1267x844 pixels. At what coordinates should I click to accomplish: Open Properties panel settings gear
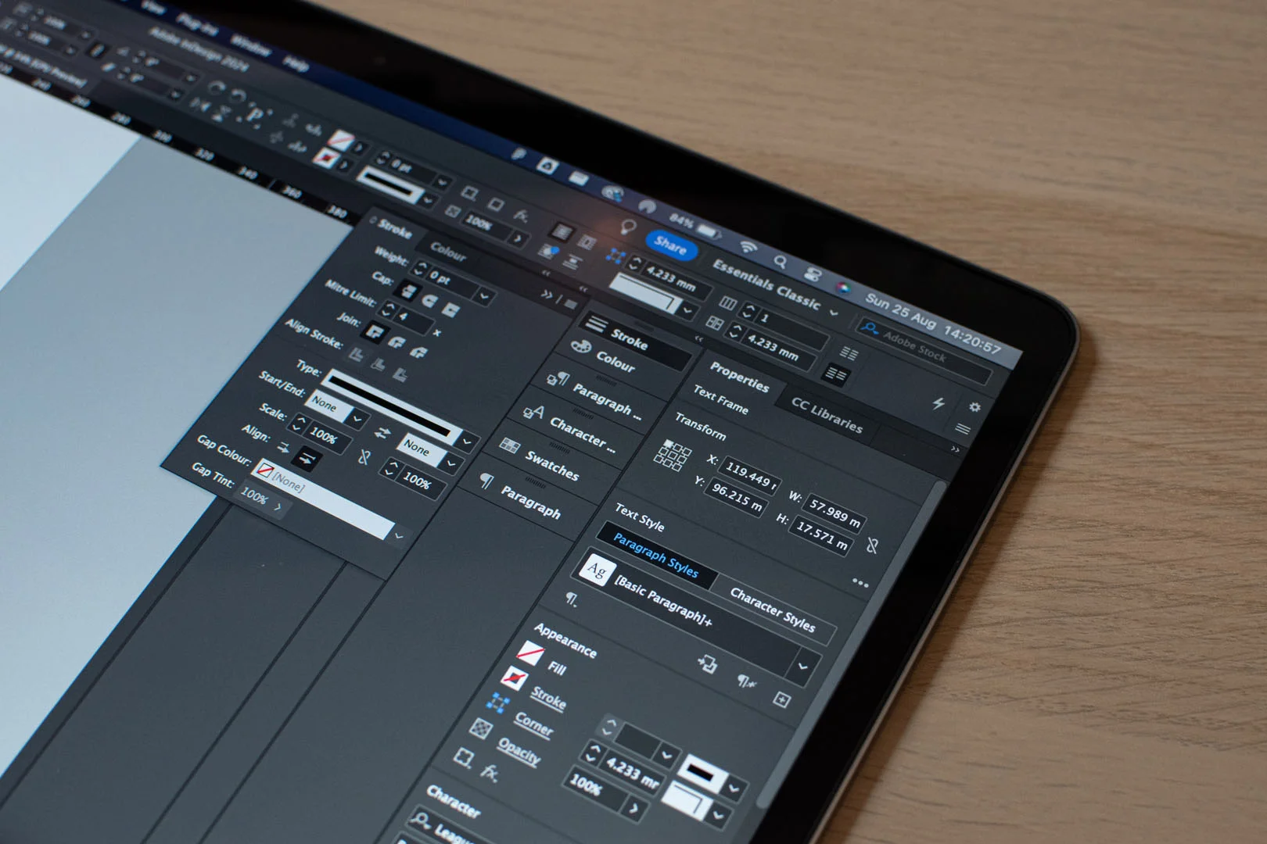tap(974, 406)
